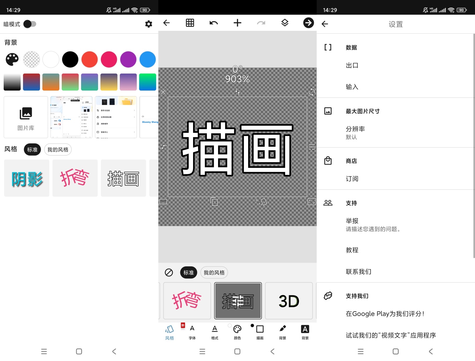475x361 pixels.
Task: Open 联系我们 contact link
Action: click(358, 272)
